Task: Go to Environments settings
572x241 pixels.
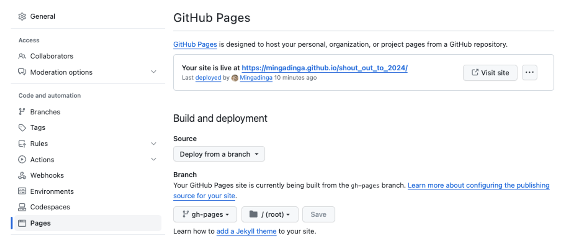Action: point(52,191)
